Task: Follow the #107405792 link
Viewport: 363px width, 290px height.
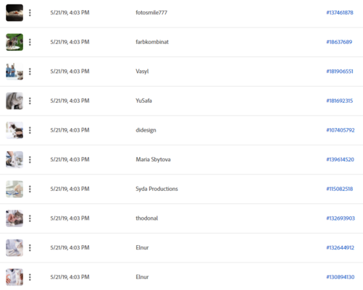Action: coord(341,130)
